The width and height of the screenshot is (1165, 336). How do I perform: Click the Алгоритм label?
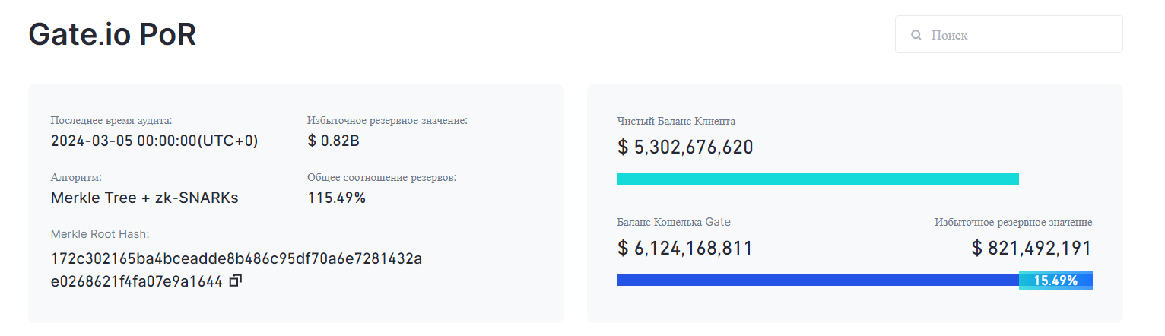coord(76,177)
